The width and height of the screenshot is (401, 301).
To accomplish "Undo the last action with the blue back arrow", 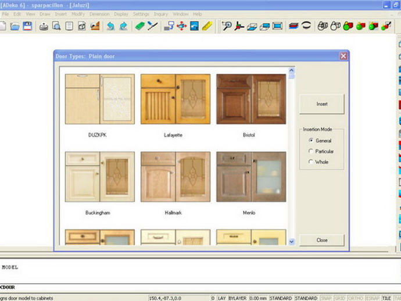I will coord(110,26).
